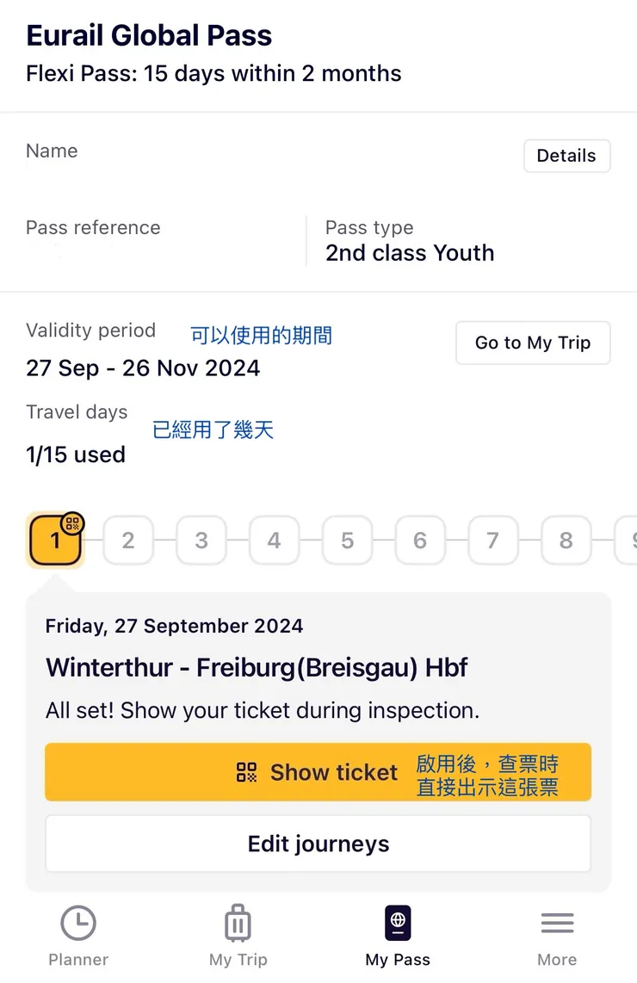Switch to the Planner tab label
The height and width of the screenshot is (983, 637).
click(78, 959)
